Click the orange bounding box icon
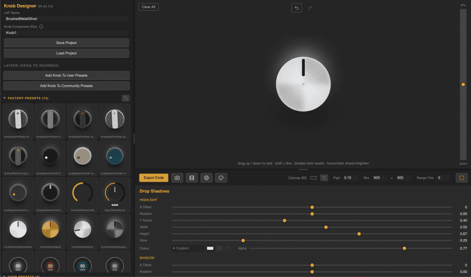 (x=462, y=178)
